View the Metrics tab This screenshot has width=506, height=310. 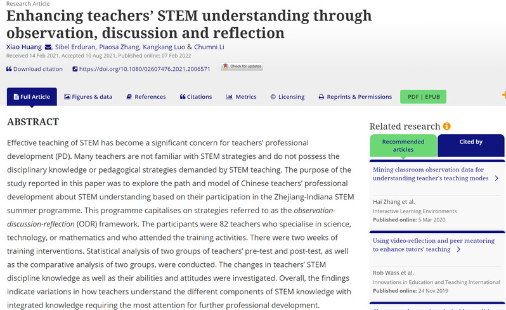[x=241, y=97]
